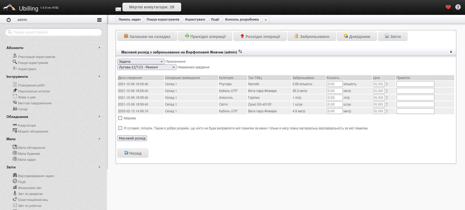Collapse the Абоненти sidebar section
Screen dimensions: 465x210
coord(99,47)
